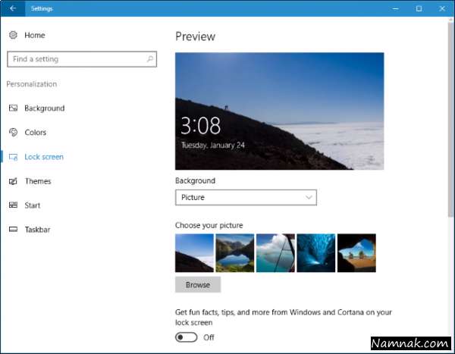The height and width of the screenshot is (354, 455).
Task: Click the lock screen preview image
Action: [279, 111]
